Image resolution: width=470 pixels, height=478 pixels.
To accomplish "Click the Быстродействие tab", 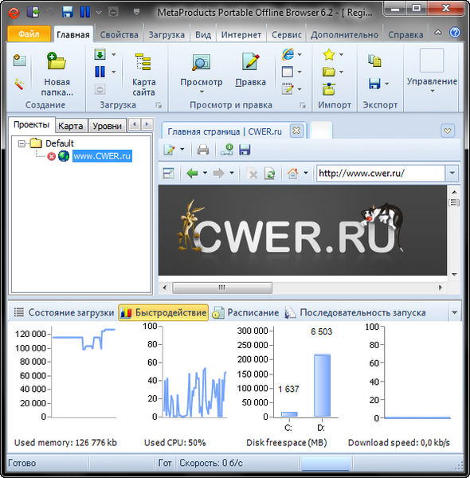I will pyautogui.click(x=163, y=312).
